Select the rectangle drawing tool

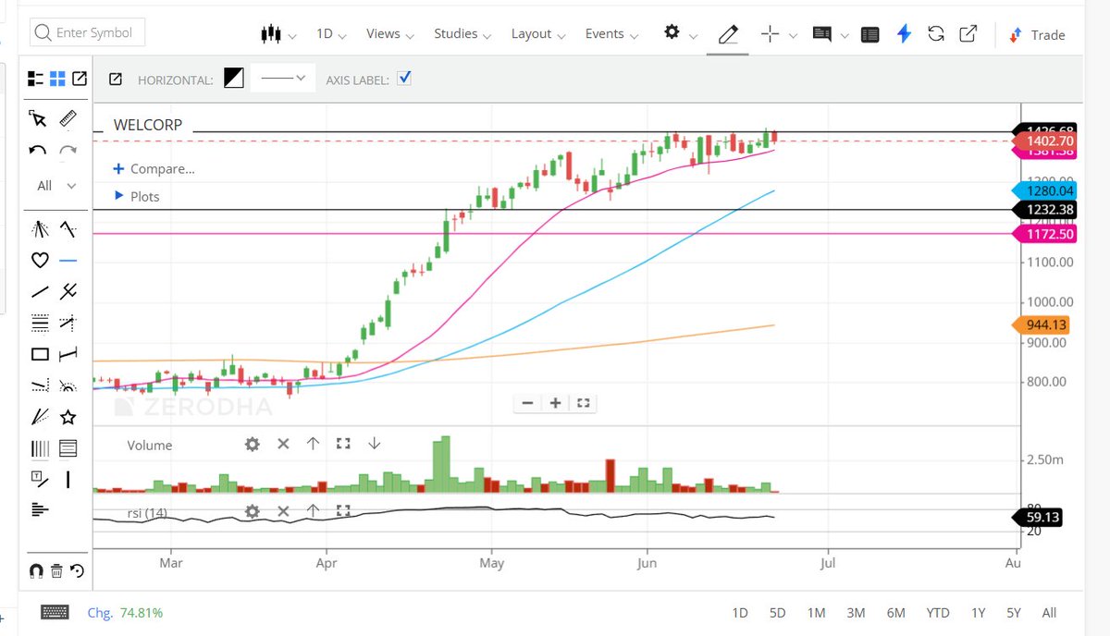tap(40, 354)
